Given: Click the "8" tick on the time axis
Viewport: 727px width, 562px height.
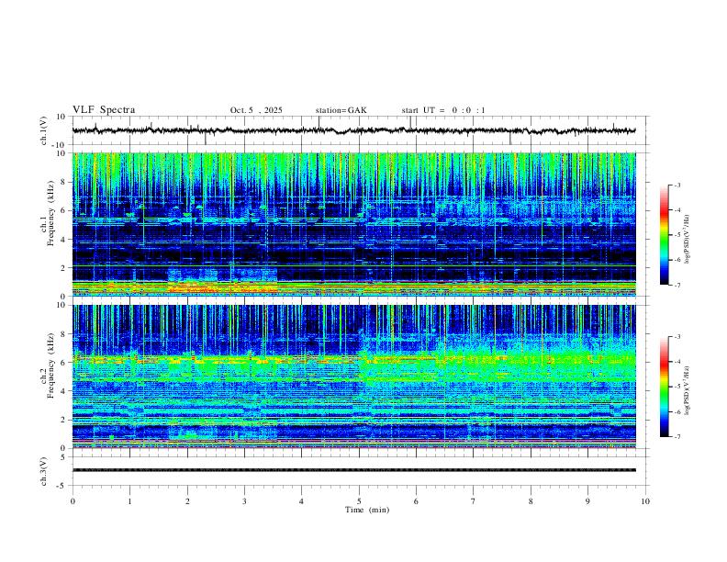Looking at the screenshot, I should click(531, 501).
